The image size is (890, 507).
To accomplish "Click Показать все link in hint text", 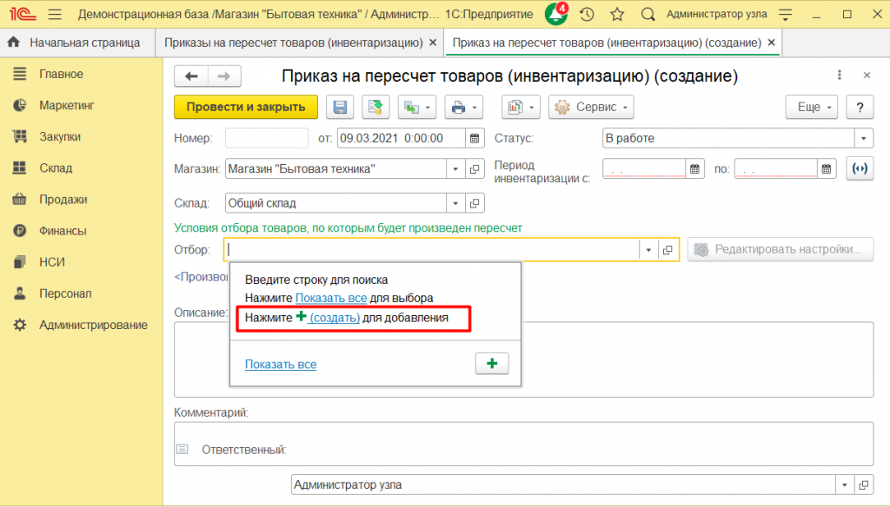I will click(x=331, y=298).
